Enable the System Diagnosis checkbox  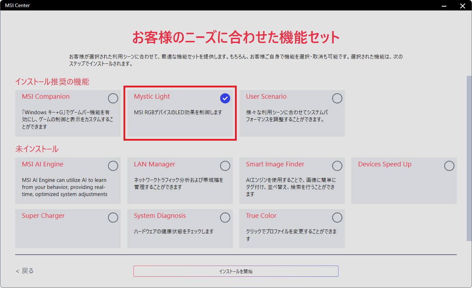tap(225, 217)
